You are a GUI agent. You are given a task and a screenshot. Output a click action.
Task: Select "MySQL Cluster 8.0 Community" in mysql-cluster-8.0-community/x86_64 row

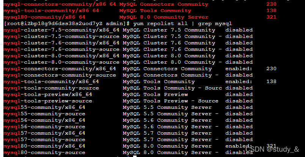point(169,56)
